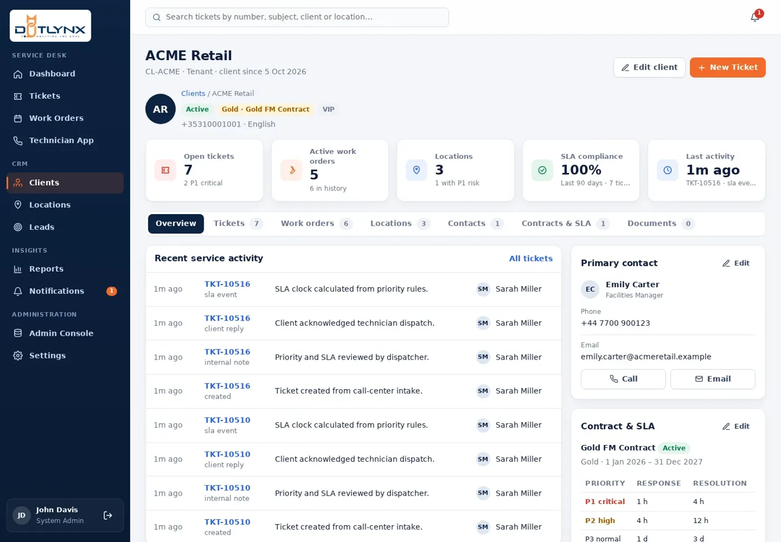The width and height of the screenshot is (781, 542).
Task: Open TKT-10516 in the client reply row
Action: pyautogui.click(x=227, y=318)
